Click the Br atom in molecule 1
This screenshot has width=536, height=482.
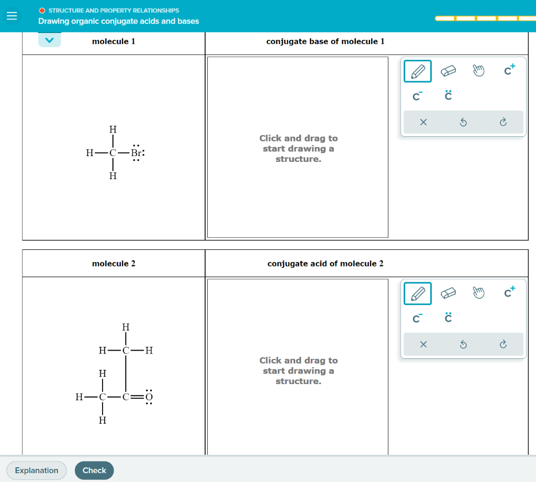pos(137,152)
